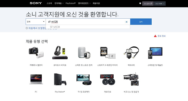Open the model name help link
Image resolution: width=188 pixels, height=101 pixels.
(x=43, y=28)
